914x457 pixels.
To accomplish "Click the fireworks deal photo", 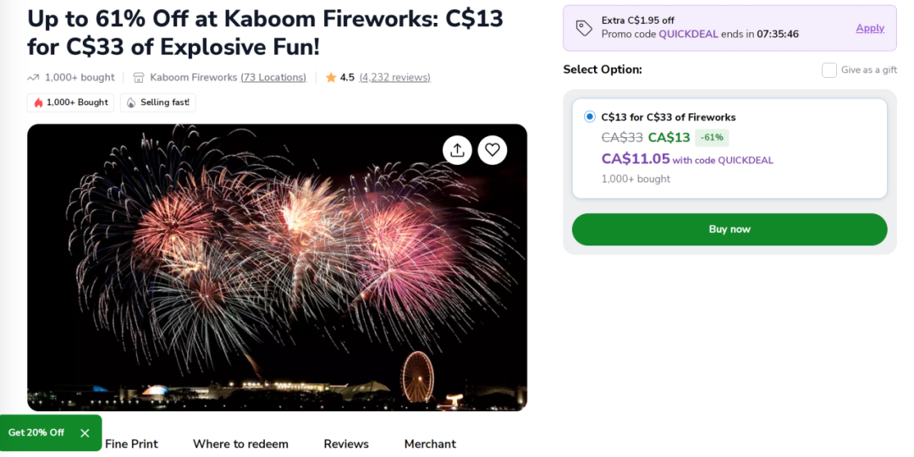I will [x=277, y=267].
